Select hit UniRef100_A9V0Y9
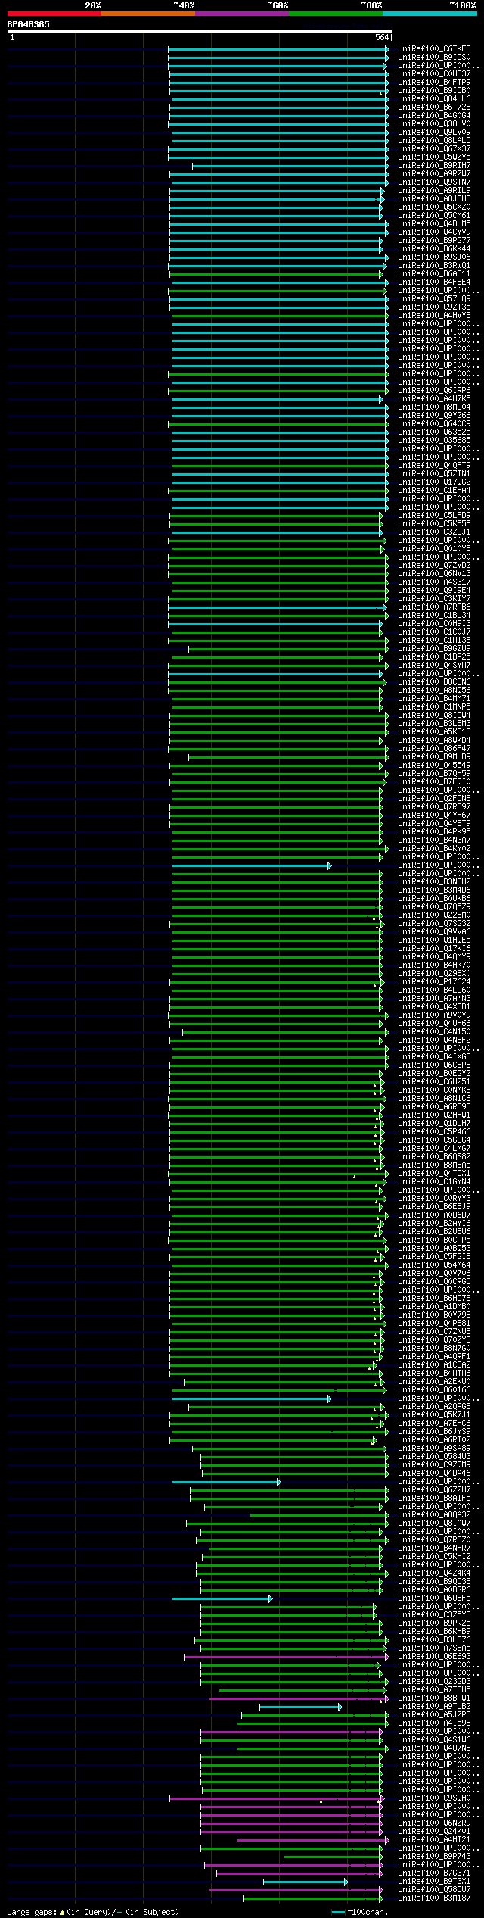Viewport: 484px width, 1918px height. [434, 1015]
